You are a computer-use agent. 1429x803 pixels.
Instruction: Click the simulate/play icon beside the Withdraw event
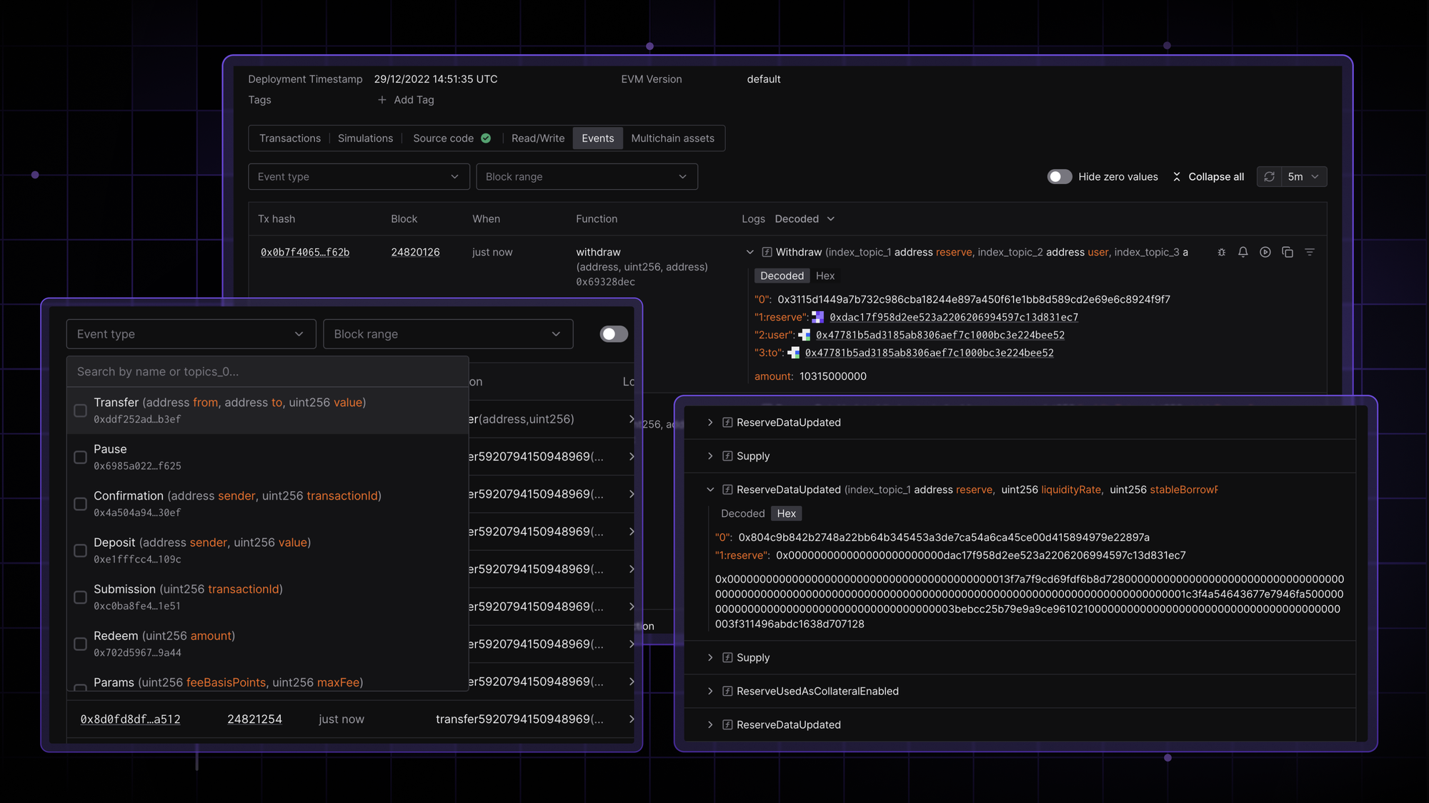[1265, 252]
